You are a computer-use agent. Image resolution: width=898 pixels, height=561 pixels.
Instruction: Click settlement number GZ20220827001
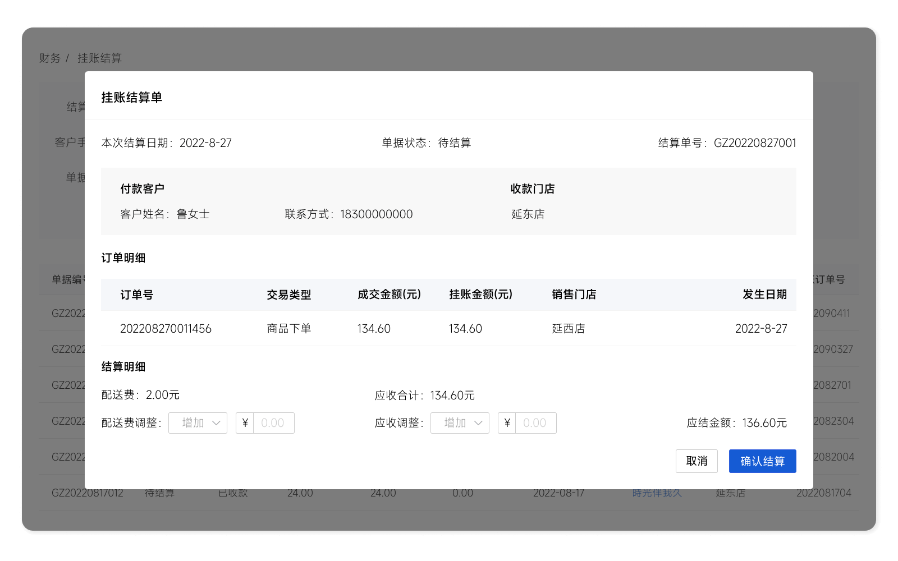[754, 143]
